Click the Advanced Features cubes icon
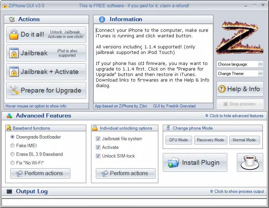 click(9, 116)
